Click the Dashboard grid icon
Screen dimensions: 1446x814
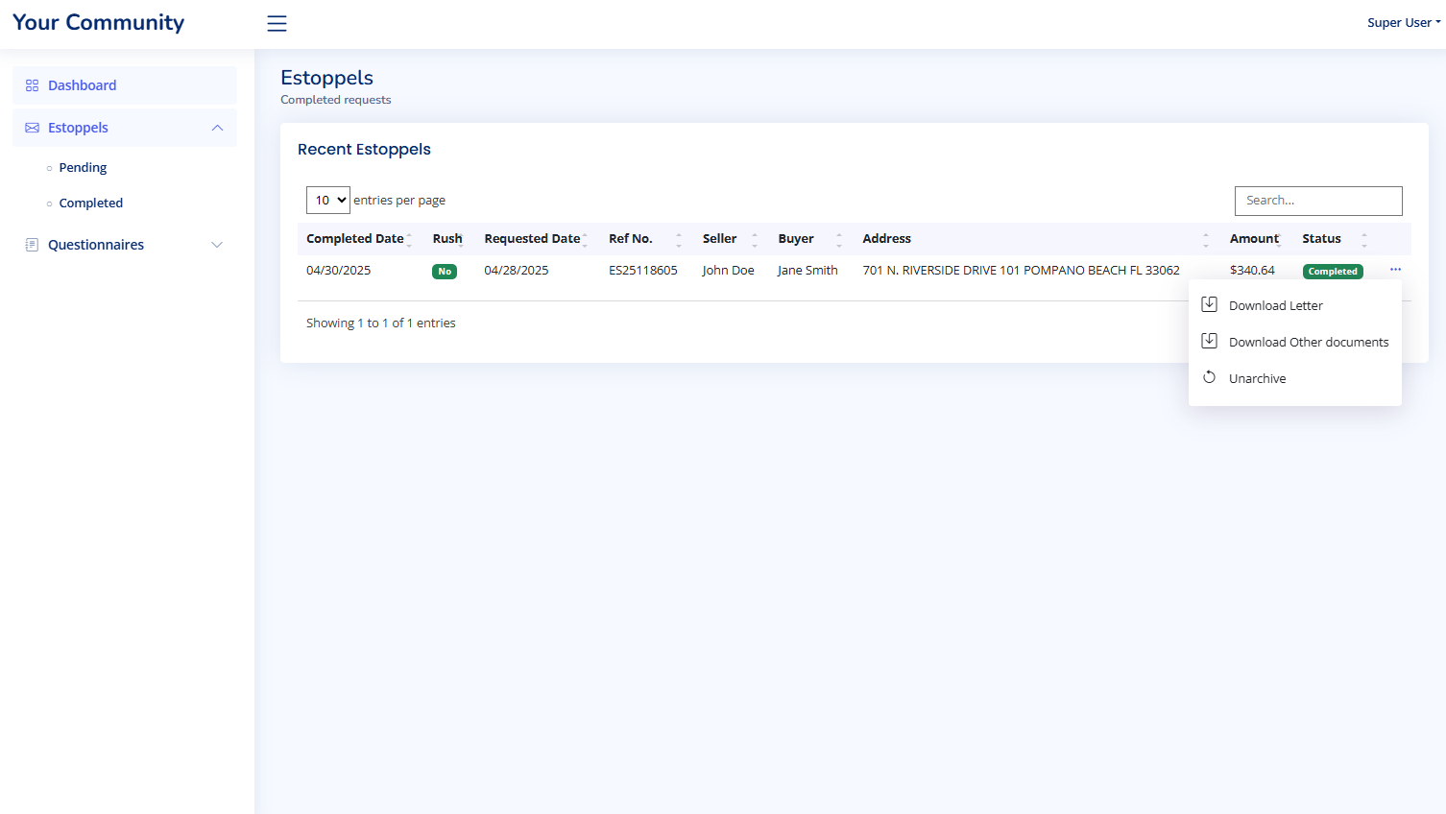pyautogui.click(x=32, y=85)
